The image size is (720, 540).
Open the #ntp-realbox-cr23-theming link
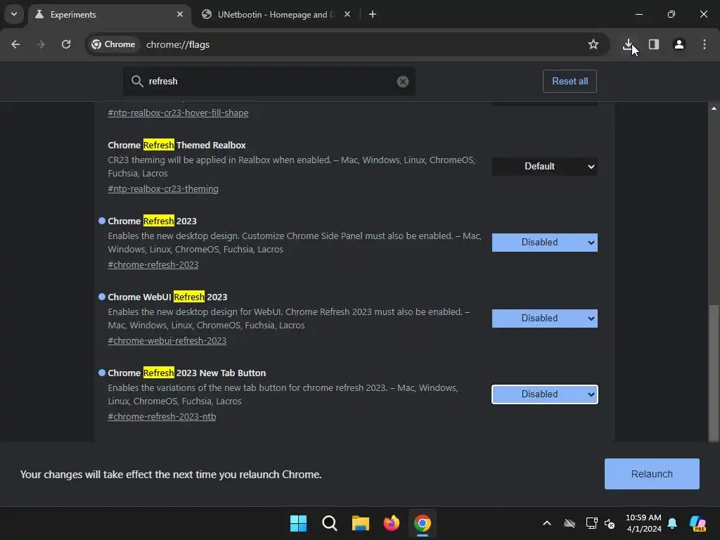point(163,188)
